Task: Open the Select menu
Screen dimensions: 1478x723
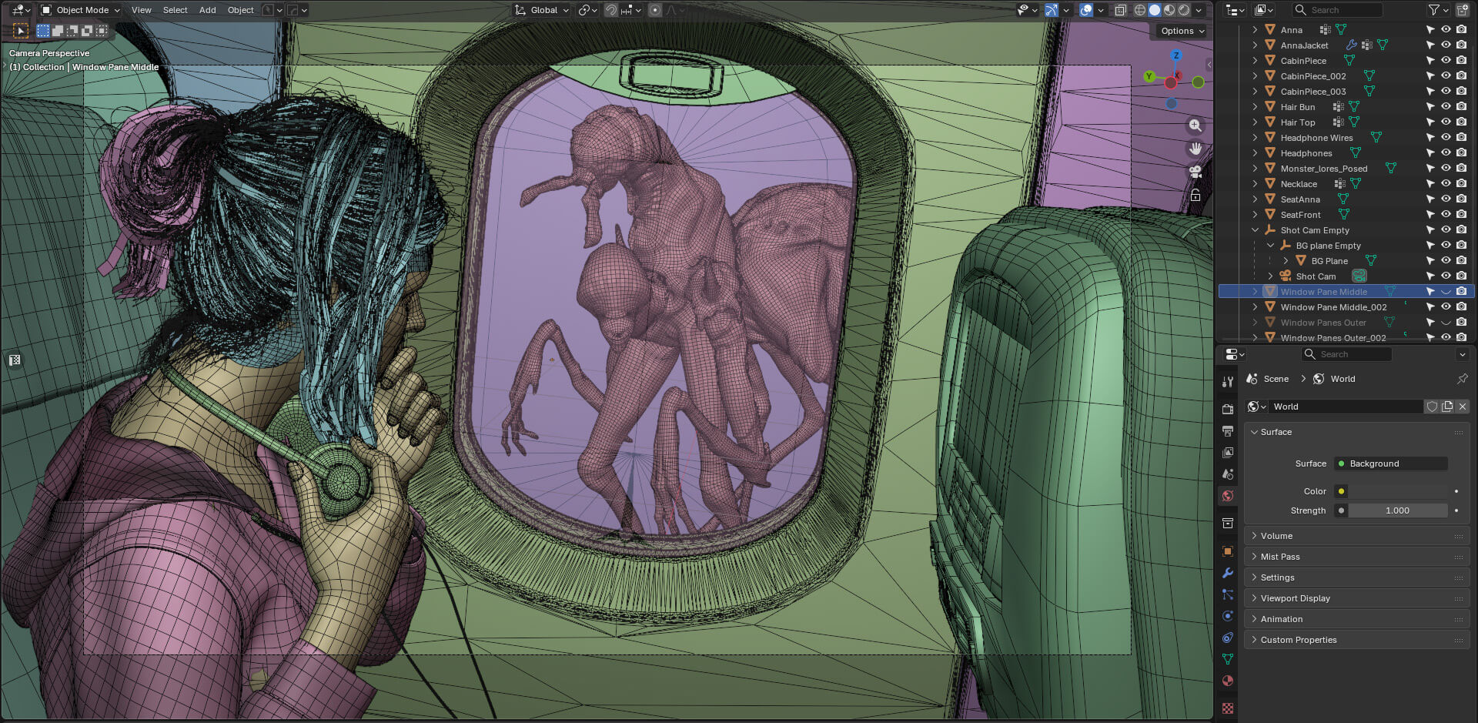Action: 175,10
